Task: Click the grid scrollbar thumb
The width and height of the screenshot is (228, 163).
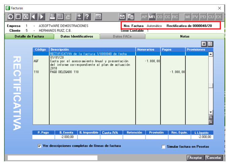Action: tap(211, 86)
